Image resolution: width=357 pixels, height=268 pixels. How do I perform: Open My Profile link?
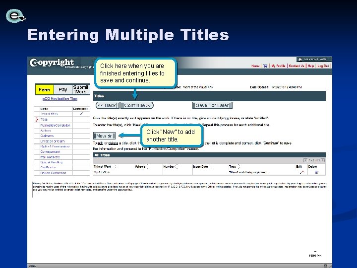click(278, 66)
